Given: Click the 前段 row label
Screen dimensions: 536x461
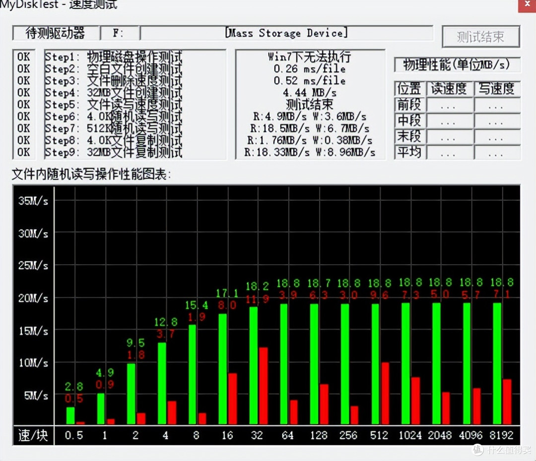Looking at the screenshot, I should click(409, 105).
